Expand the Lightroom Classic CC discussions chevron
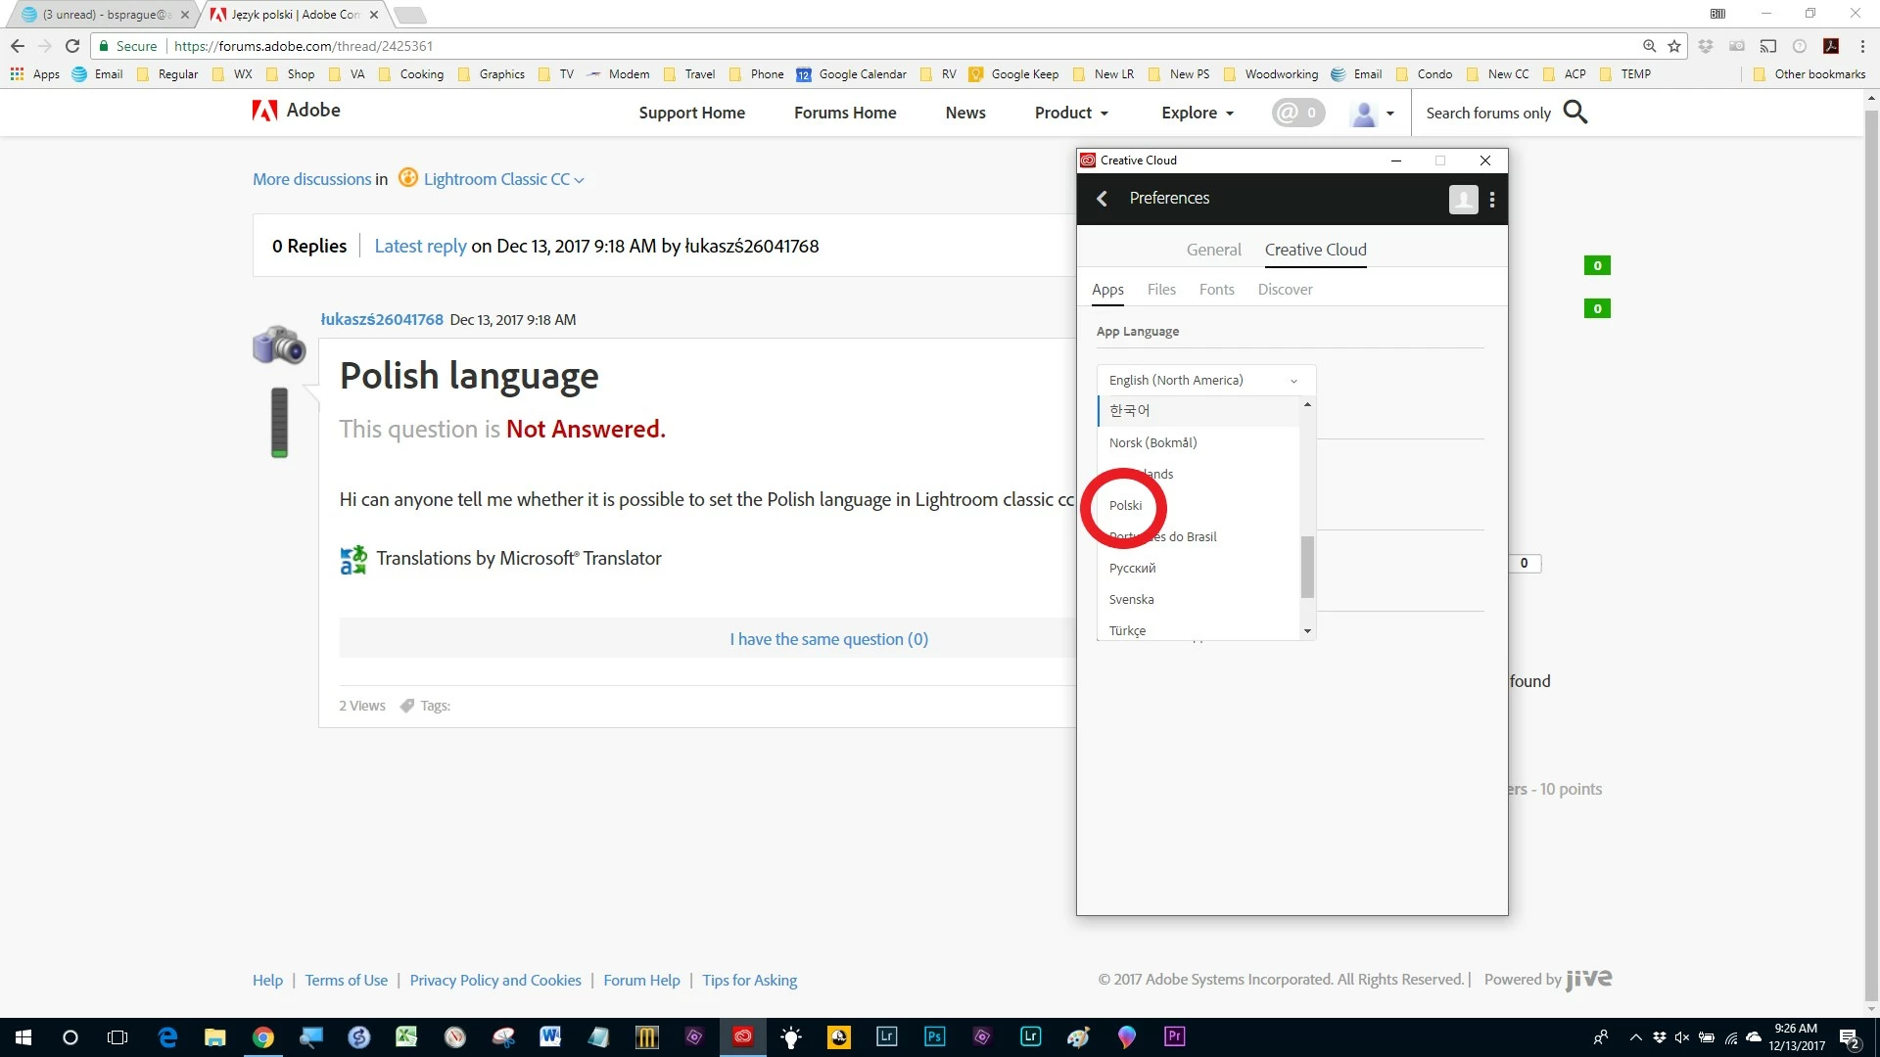The height and width of the screenshot is (1057, 1880). click(580, 180)
